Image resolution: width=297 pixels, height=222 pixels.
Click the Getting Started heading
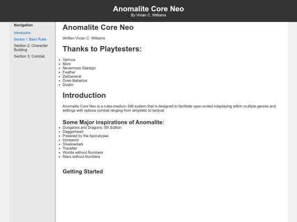click(82, 172)
